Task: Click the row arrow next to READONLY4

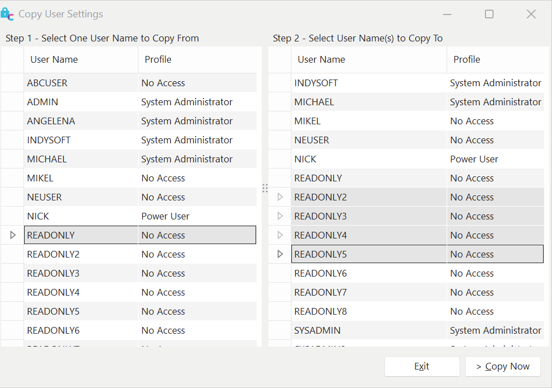Action: pyautogui.click(x=280, y=235)
